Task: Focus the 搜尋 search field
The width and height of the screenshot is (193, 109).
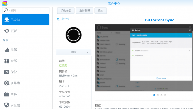Action: (26, 10)
